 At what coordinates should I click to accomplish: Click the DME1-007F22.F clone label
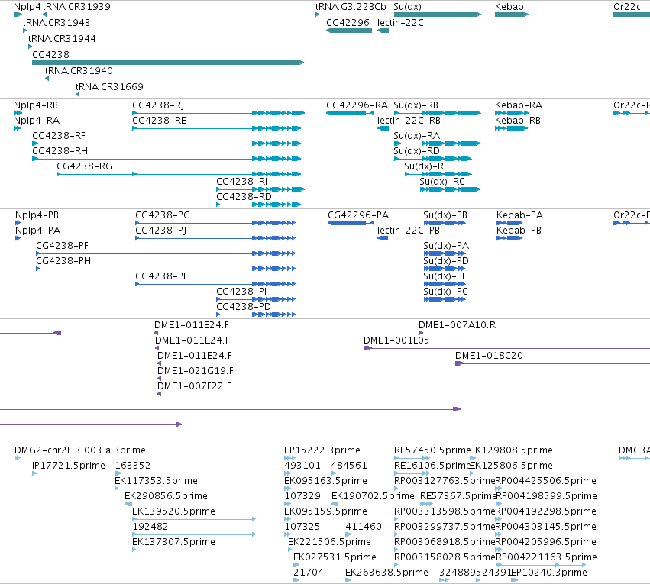(195, 386)
